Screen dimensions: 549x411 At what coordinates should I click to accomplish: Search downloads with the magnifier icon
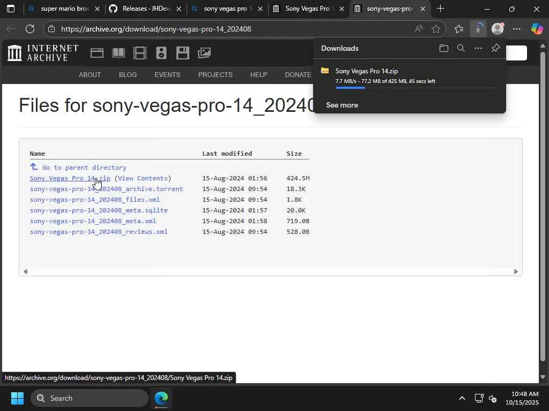(x=461, y=48)
